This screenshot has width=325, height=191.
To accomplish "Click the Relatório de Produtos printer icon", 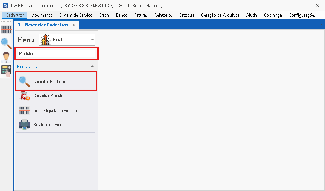I will point(24,125).
